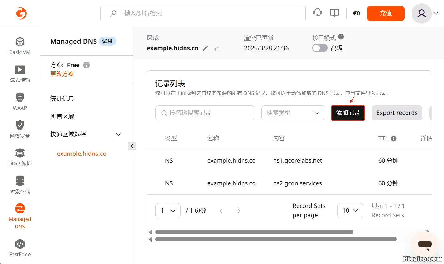The width and height of the screenshot is (444, 264).
Task: Click the support headset icon
Action: (317, 12)
